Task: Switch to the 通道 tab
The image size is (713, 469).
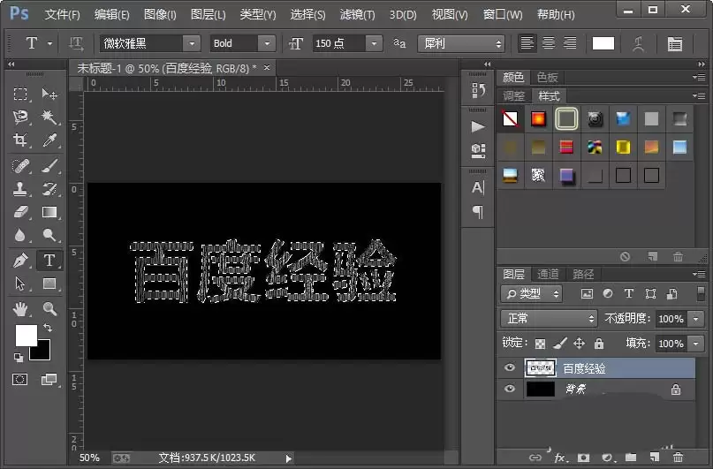Action: pyautogui.click(x=548, y=274)
